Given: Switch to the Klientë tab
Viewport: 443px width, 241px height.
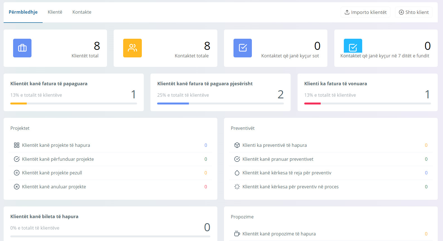Looking at the screenshot, I should coord(55,12).
